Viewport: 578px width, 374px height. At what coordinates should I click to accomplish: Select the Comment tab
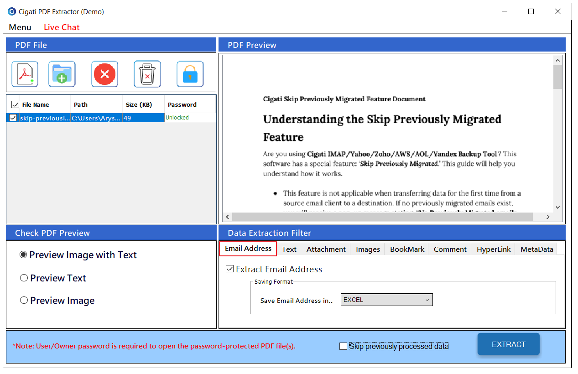(x=450, y=249)
